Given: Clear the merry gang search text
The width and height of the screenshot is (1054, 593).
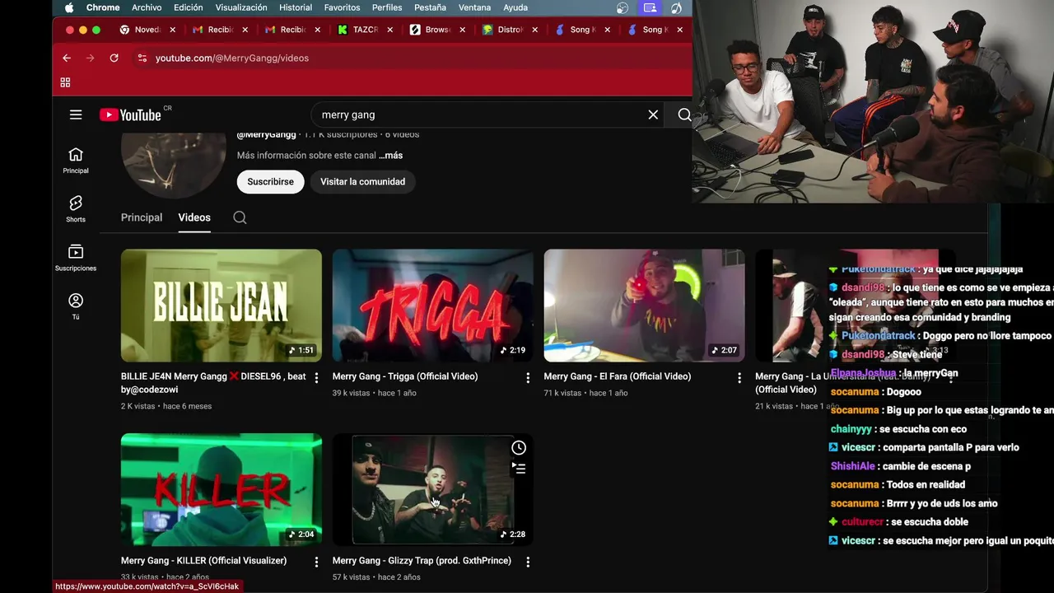Looking at the screenshot, I should 653,114.
